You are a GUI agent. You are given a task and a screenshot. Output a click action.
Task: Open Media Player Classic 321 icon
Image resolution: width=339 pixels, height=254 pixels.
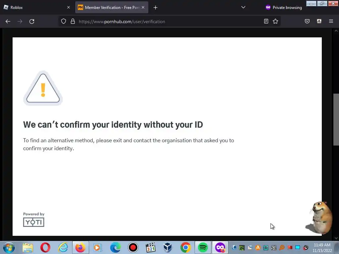[151, 247]
